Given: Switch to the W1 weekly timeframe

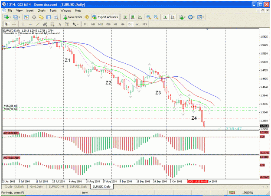Looking at the screenshot, I should point(137,24).
